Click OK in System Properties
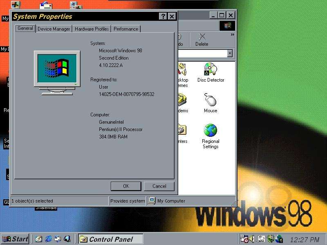Screen dimensions: 327x245 click(x=126, y=186)
